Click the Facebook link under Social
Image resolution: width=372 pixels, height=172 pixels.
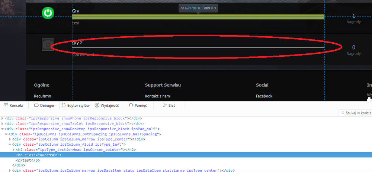[x=264, y=96]
